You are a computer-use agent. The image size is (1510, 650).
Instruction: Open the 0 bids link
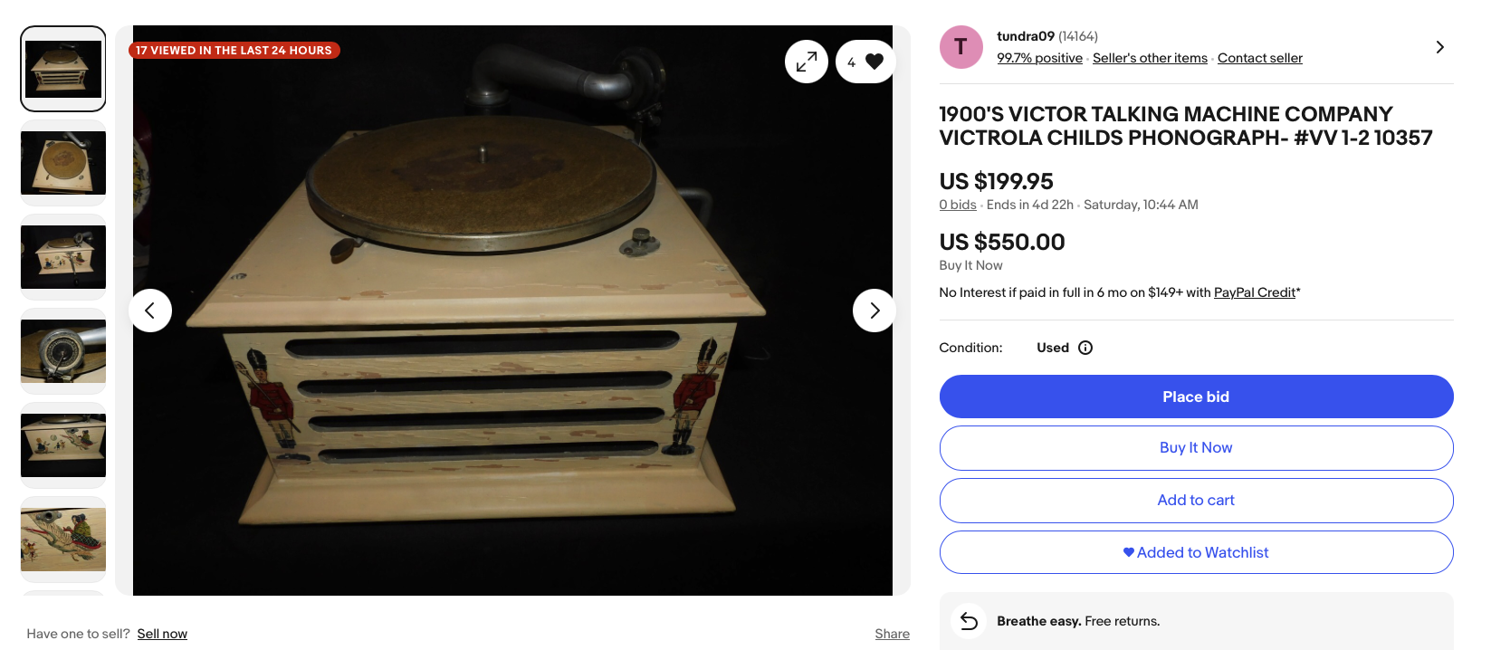[958, 205]
